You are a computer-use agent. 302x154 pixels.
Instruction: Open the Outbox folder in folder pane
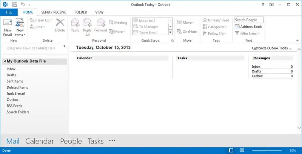12,100
